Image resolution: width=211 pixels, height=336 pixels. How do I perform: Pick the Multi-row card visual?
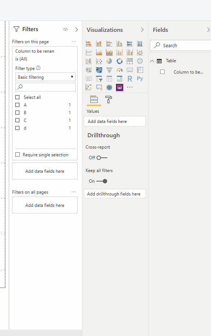pyautogui.click(x=140, y=70)
